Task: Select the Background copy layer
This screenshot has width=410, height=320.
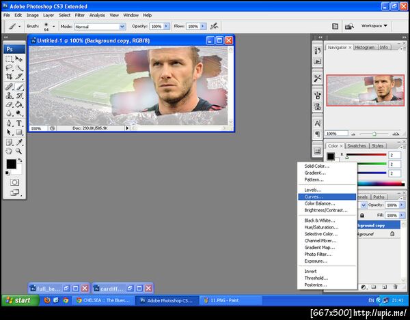Action: coord(379,225)
